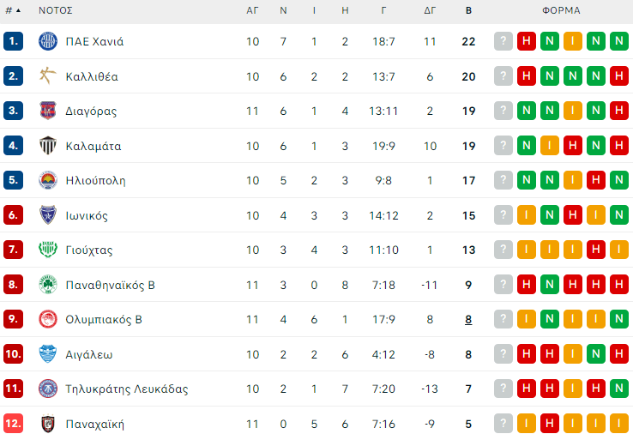This screenshot has width=633, height=440.
Task: Click the Καλλιθέα team logo
Action: coord(47,76)
